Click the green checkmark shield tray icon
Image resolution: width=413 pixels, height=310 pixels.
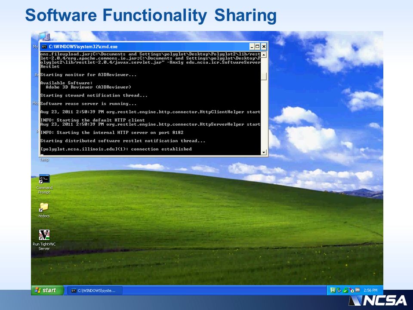[345, 290]
